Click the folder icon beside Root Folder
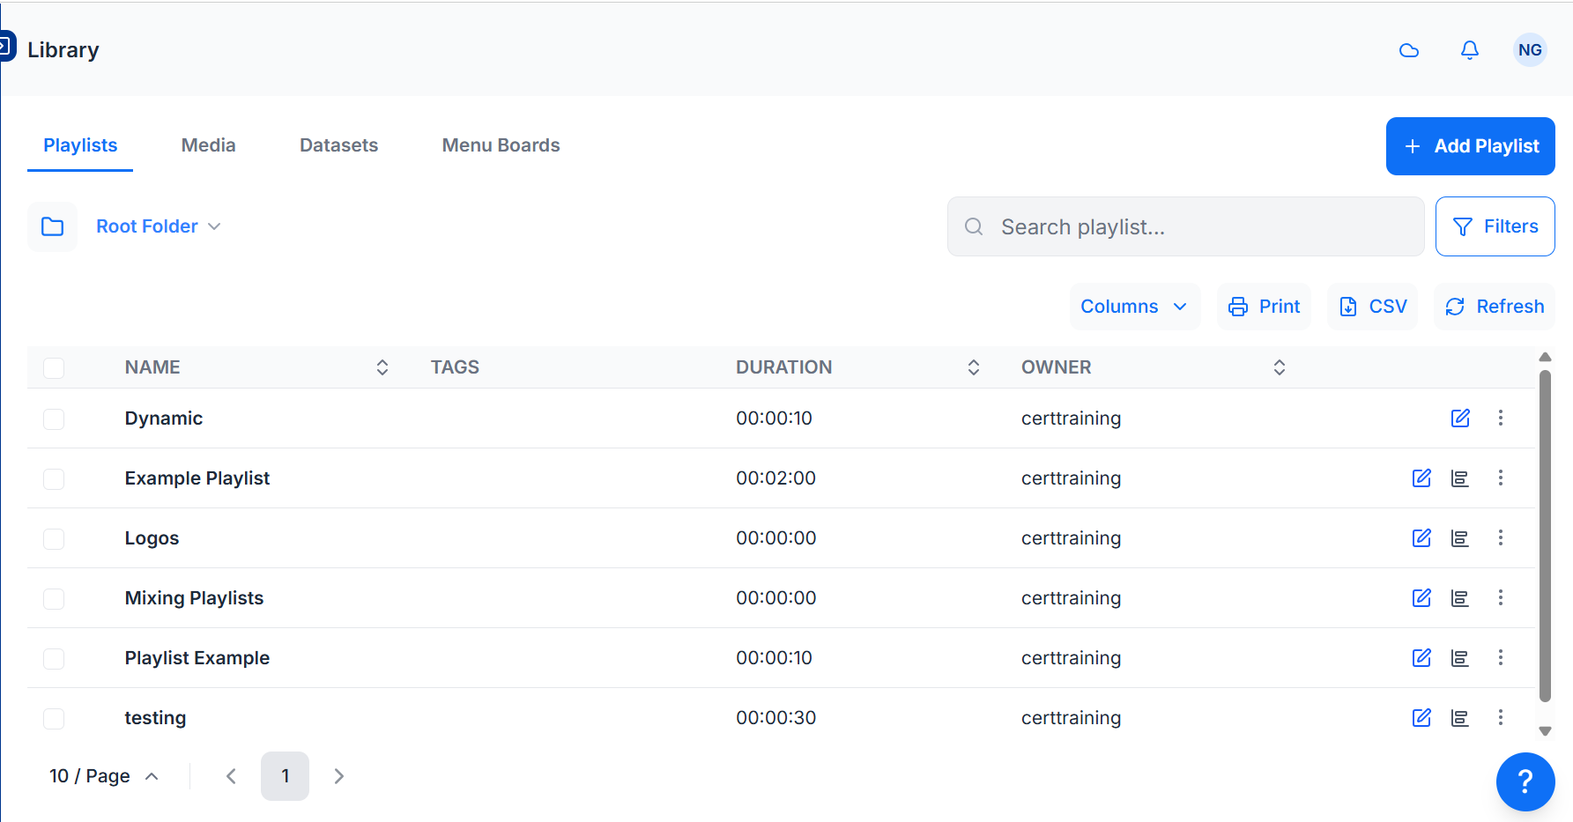The image size is (1573, 822). pyautogui.click(x=53, y=226)
